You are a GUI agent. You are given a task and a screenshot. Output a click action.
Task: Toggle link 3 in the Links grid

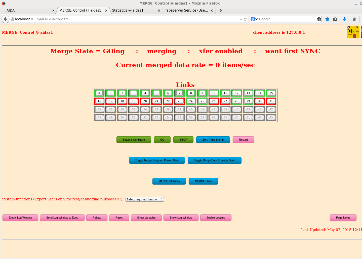pos(134,93)
